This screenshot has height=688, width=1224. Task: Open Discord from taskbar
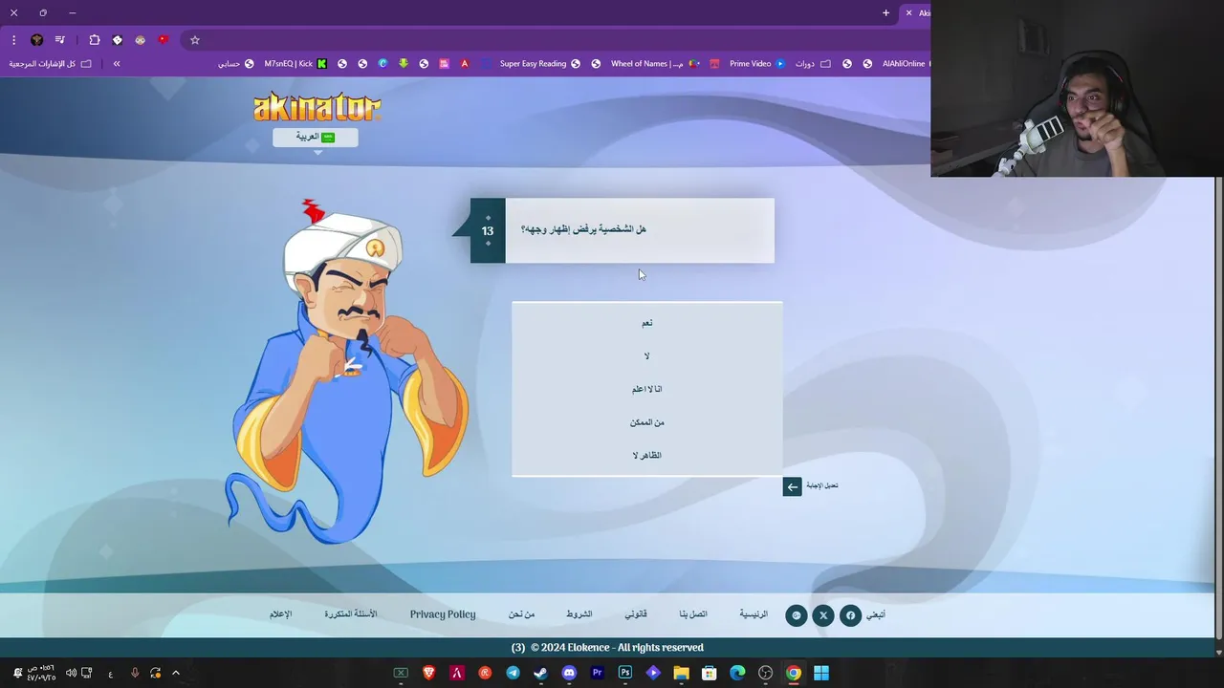pyautogui.click(x=570, y=673)
